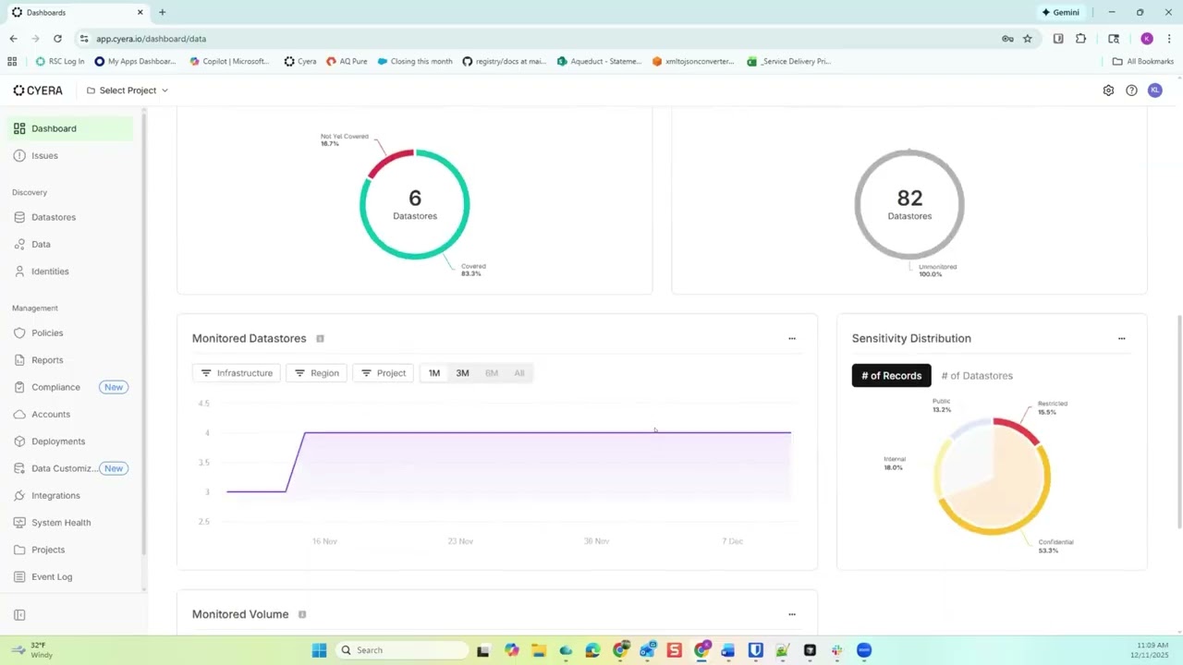
Task: Select the 1M time range
Action: 434,373
